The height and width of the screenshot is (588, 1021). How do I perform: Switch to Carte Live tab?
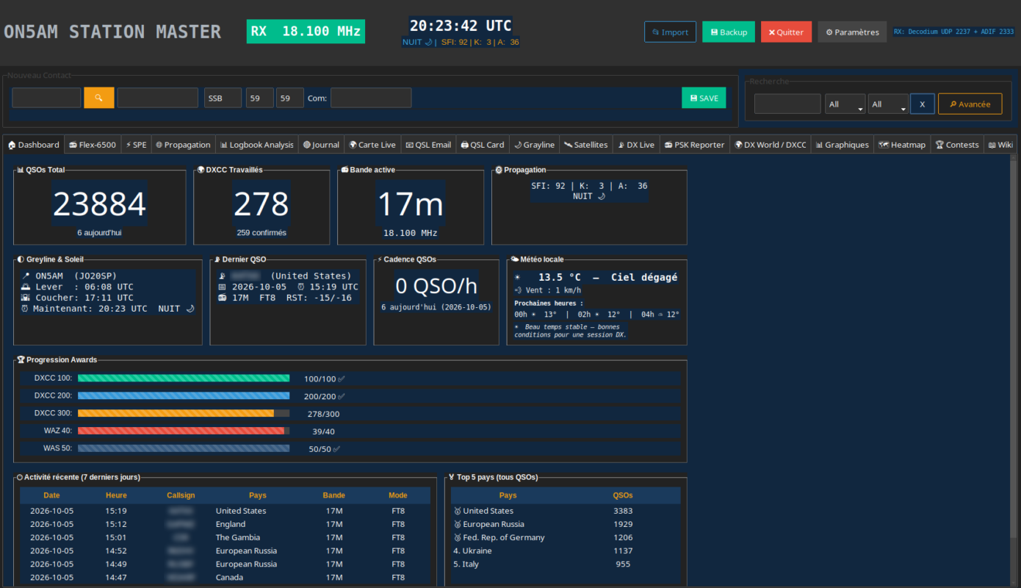coord(372,145)
